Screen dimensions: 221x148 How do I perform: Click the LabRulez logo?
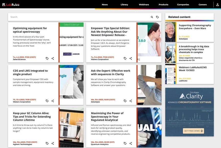pyautogui.click(x=11, y=5)
